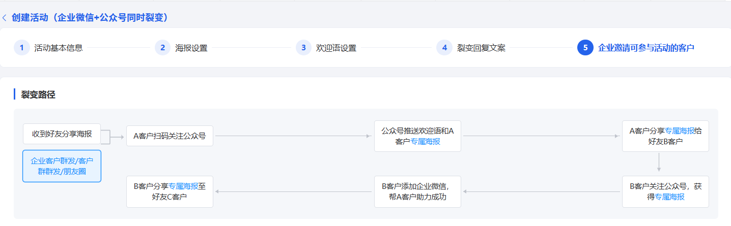
Task: Select step 2 circle icon
Action: [x=162, y=48]
